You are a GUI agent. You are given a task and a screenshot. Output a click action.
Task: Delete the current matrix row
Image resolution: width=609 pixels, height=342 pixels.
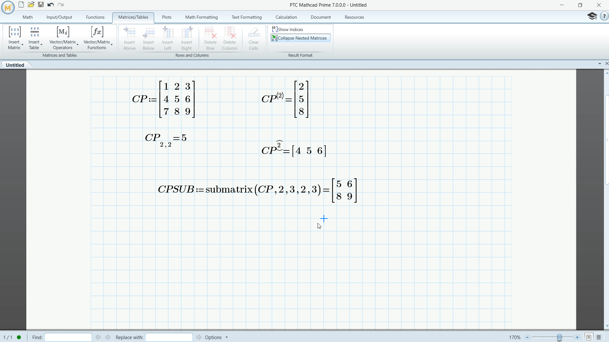[x=210, y=37]
